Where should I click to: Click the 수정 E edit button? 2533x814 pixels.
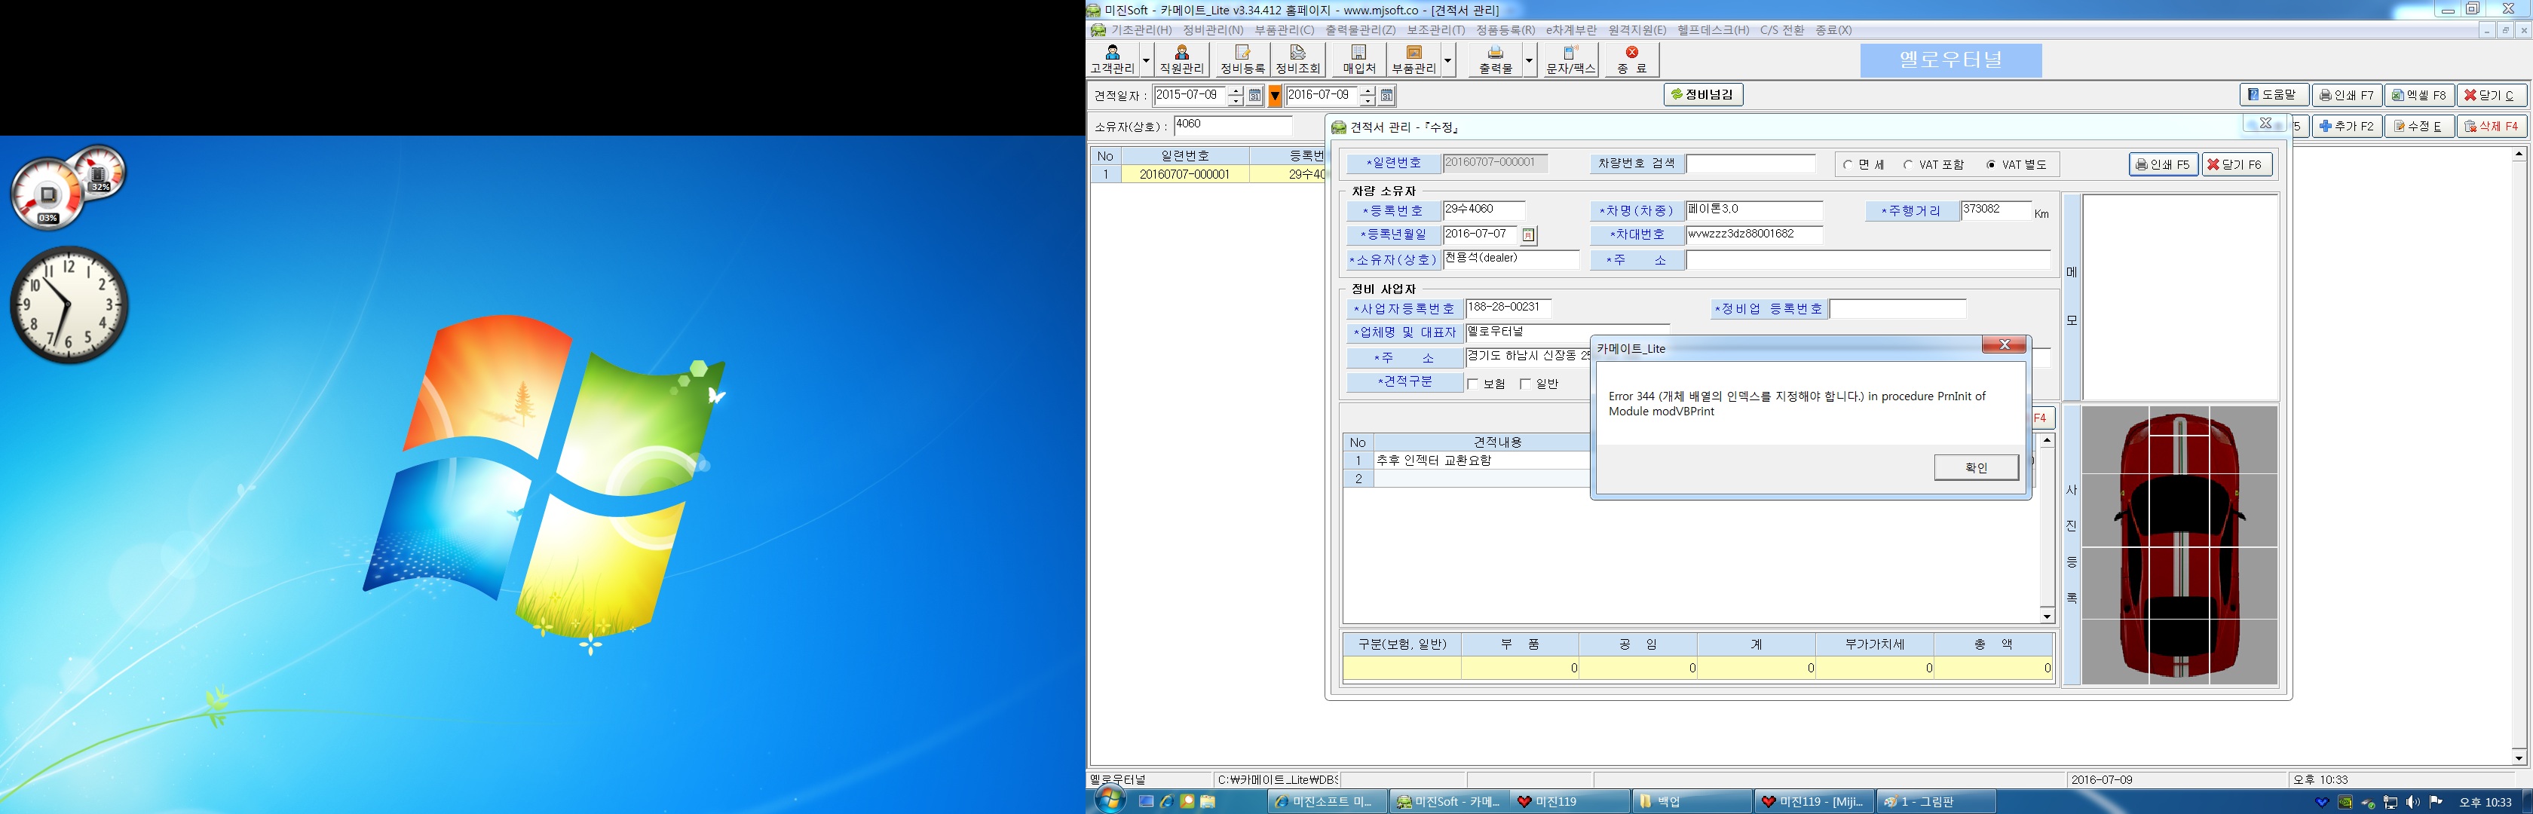click(2419, 127)
